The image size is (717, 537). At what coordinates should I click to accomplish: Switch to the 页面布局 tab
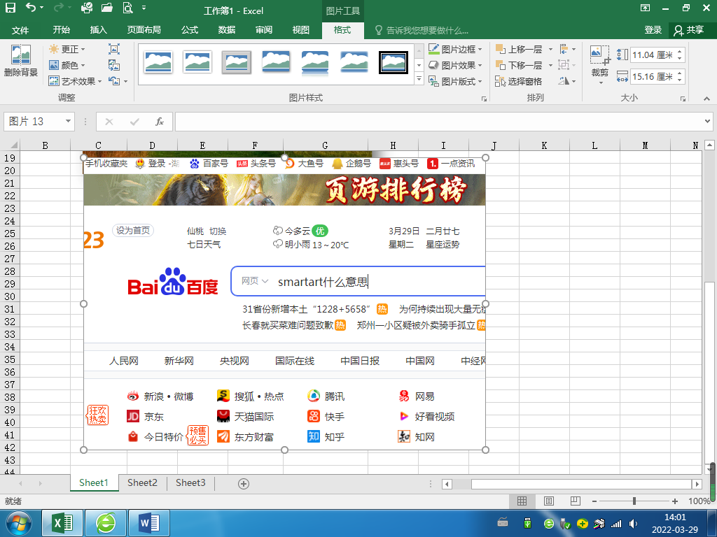click(x=144, y=30)
